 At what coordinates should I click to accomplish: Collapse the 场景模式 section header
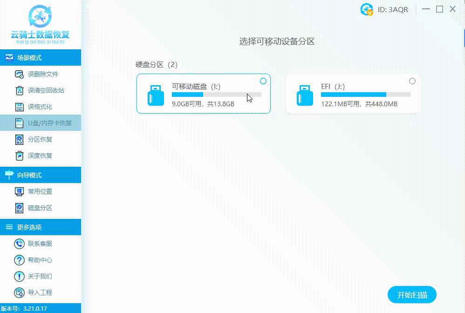41,57
